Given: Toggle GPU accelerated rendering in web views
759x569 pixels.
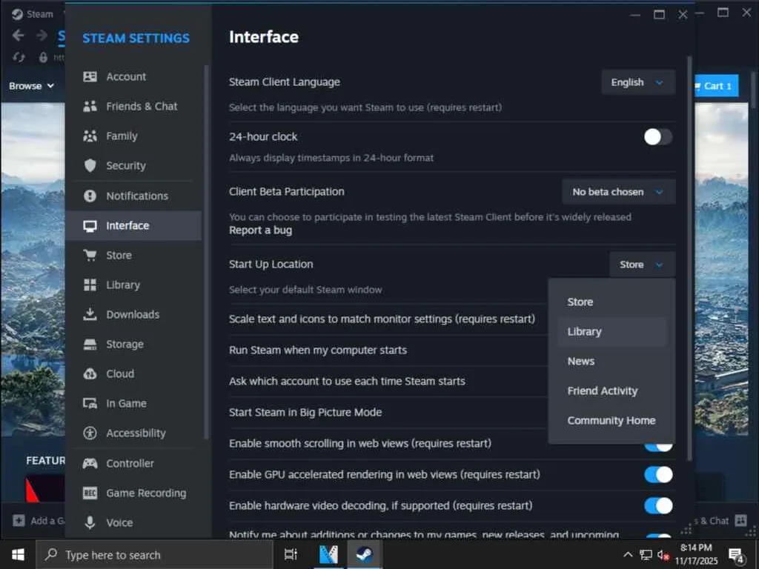Looking at the screenshot, I should [x=658, y=475].
